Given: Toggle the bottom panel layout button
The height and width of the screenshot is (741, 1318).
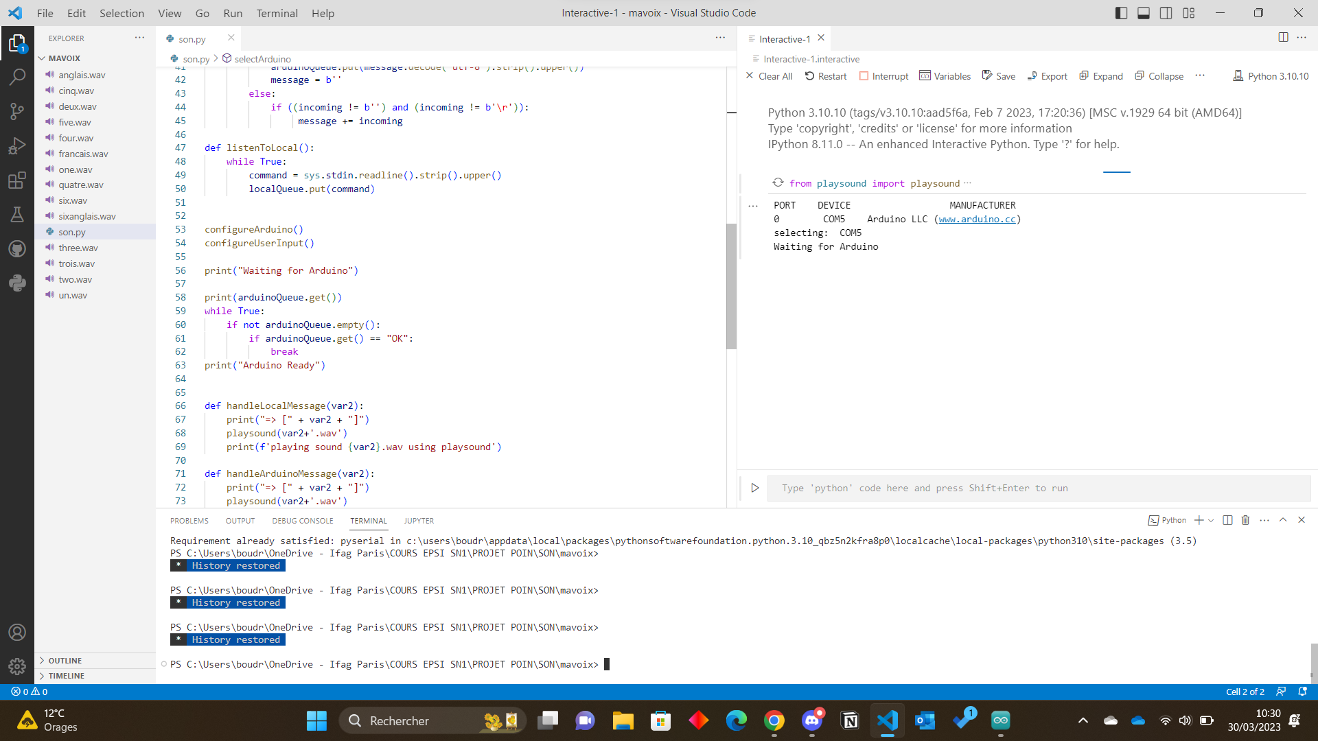Looking at the screenshot, I should tap(1144, 13).
